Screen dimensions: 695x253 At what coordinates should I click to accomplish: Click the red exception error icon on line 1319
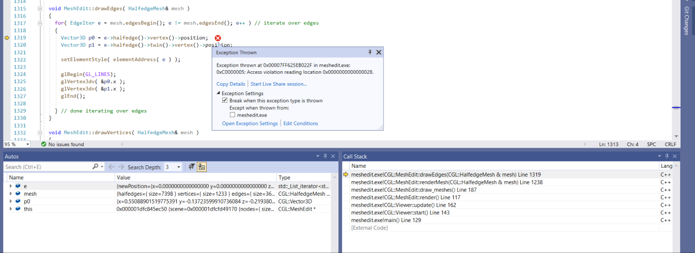click(x=218, y=38)
